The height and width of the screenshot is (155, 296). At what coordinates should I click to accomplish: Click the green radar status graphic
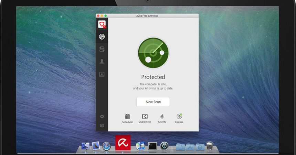click(153, 53)
